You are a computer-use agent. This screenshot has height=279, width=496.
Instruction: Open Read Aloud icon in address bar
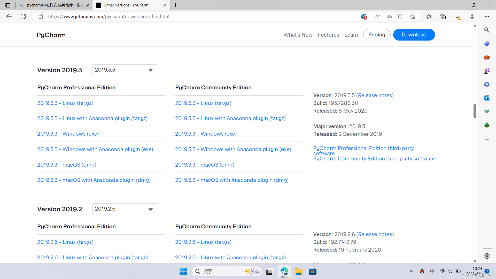click(x=377, y=17)
